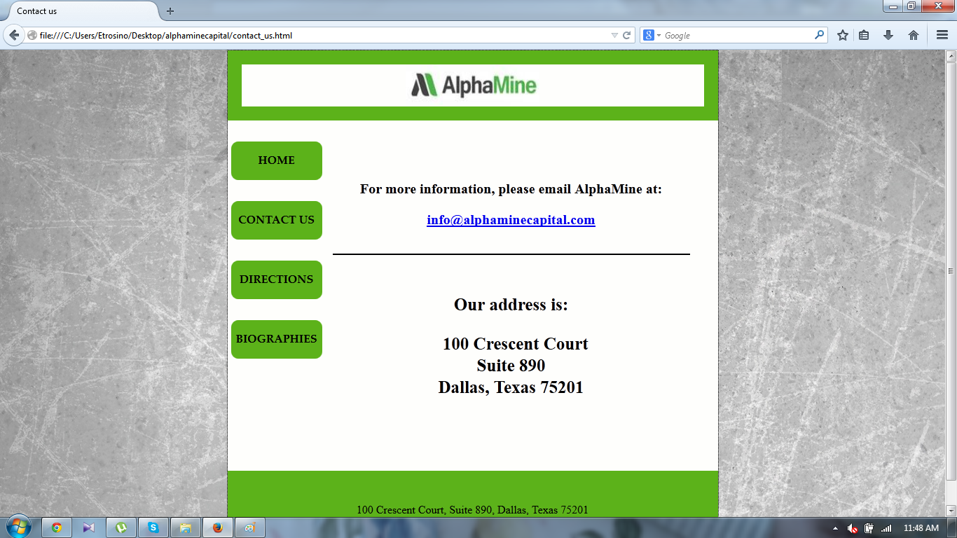
Task: Click the search magnifier icon
Action: [x=819, y=35]
